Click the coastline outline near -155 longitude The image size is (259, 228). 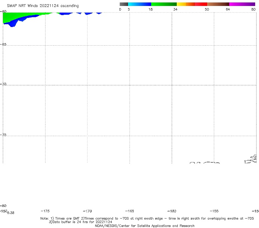point(211,163)
